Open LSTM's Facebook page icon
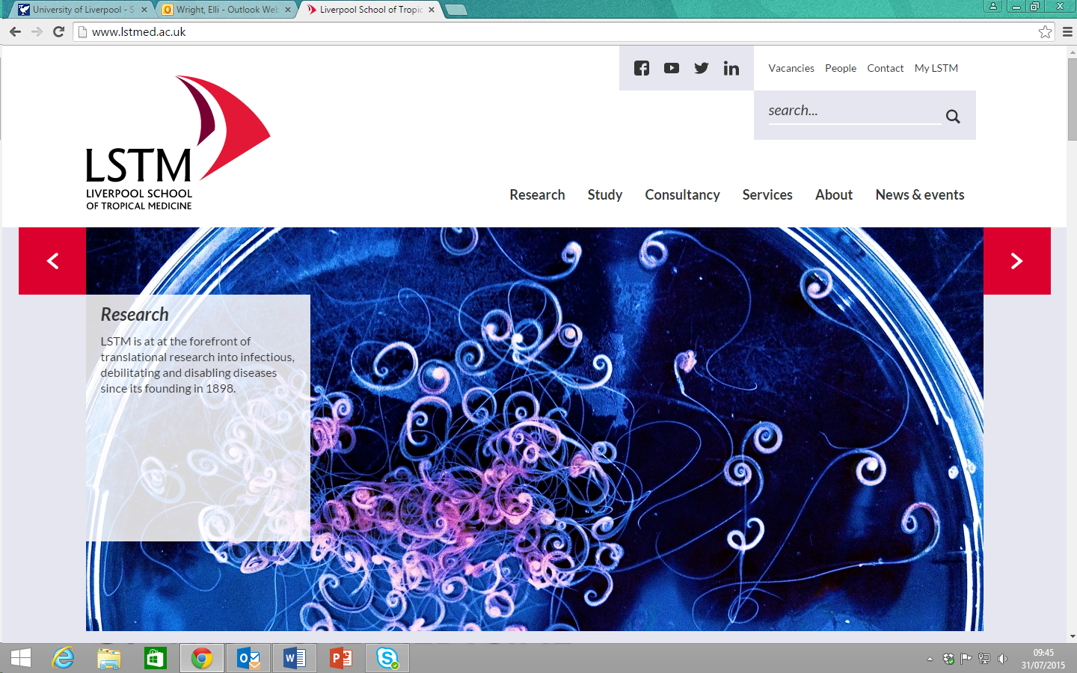Viewport: 1077px width, 673px height. point(642,68)
